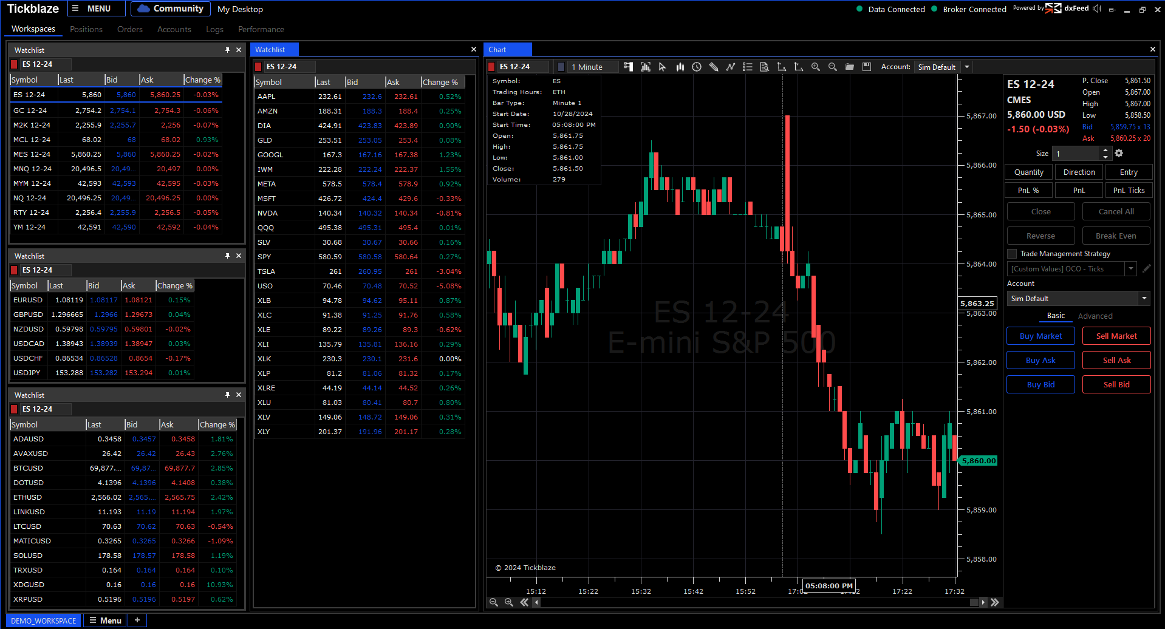The image size is (1165, 629).
Task: Open the MENU dropdown in title bar
Action: [x=96, y=8]
